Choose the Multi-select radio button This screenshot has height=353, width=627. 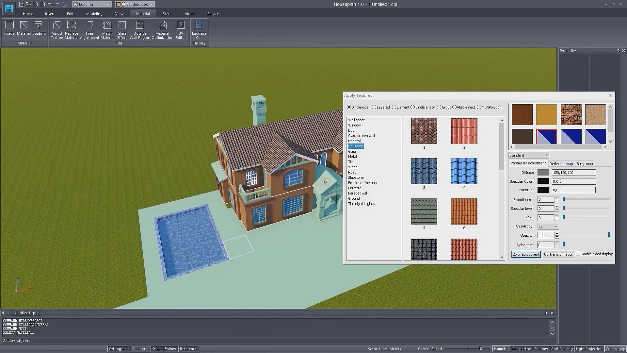pyautogui.click(x=455, y=107)
